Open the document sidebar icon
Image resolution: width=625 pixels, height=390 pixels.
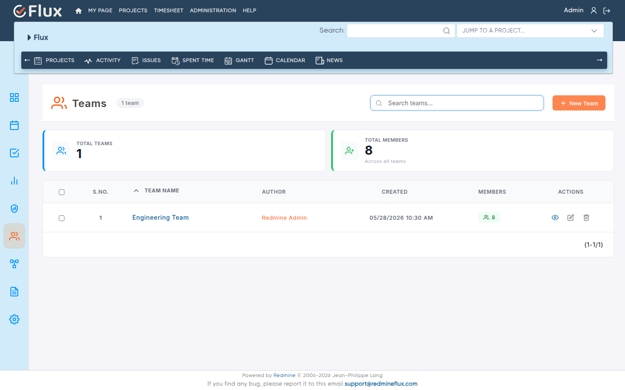(14, 292)
